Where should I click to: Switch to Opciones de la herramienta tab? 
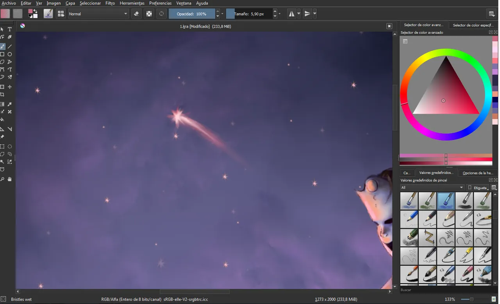[478, 173]
